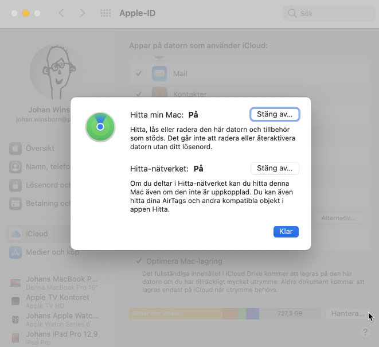
Task: Click the Kontakter app icon
Action: tap(159, 92)
